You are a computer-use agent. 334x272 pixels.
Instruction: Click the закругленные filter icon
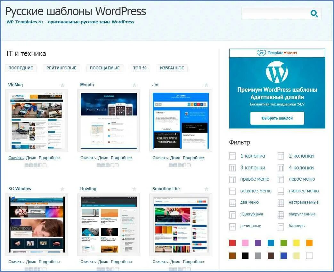281,215
